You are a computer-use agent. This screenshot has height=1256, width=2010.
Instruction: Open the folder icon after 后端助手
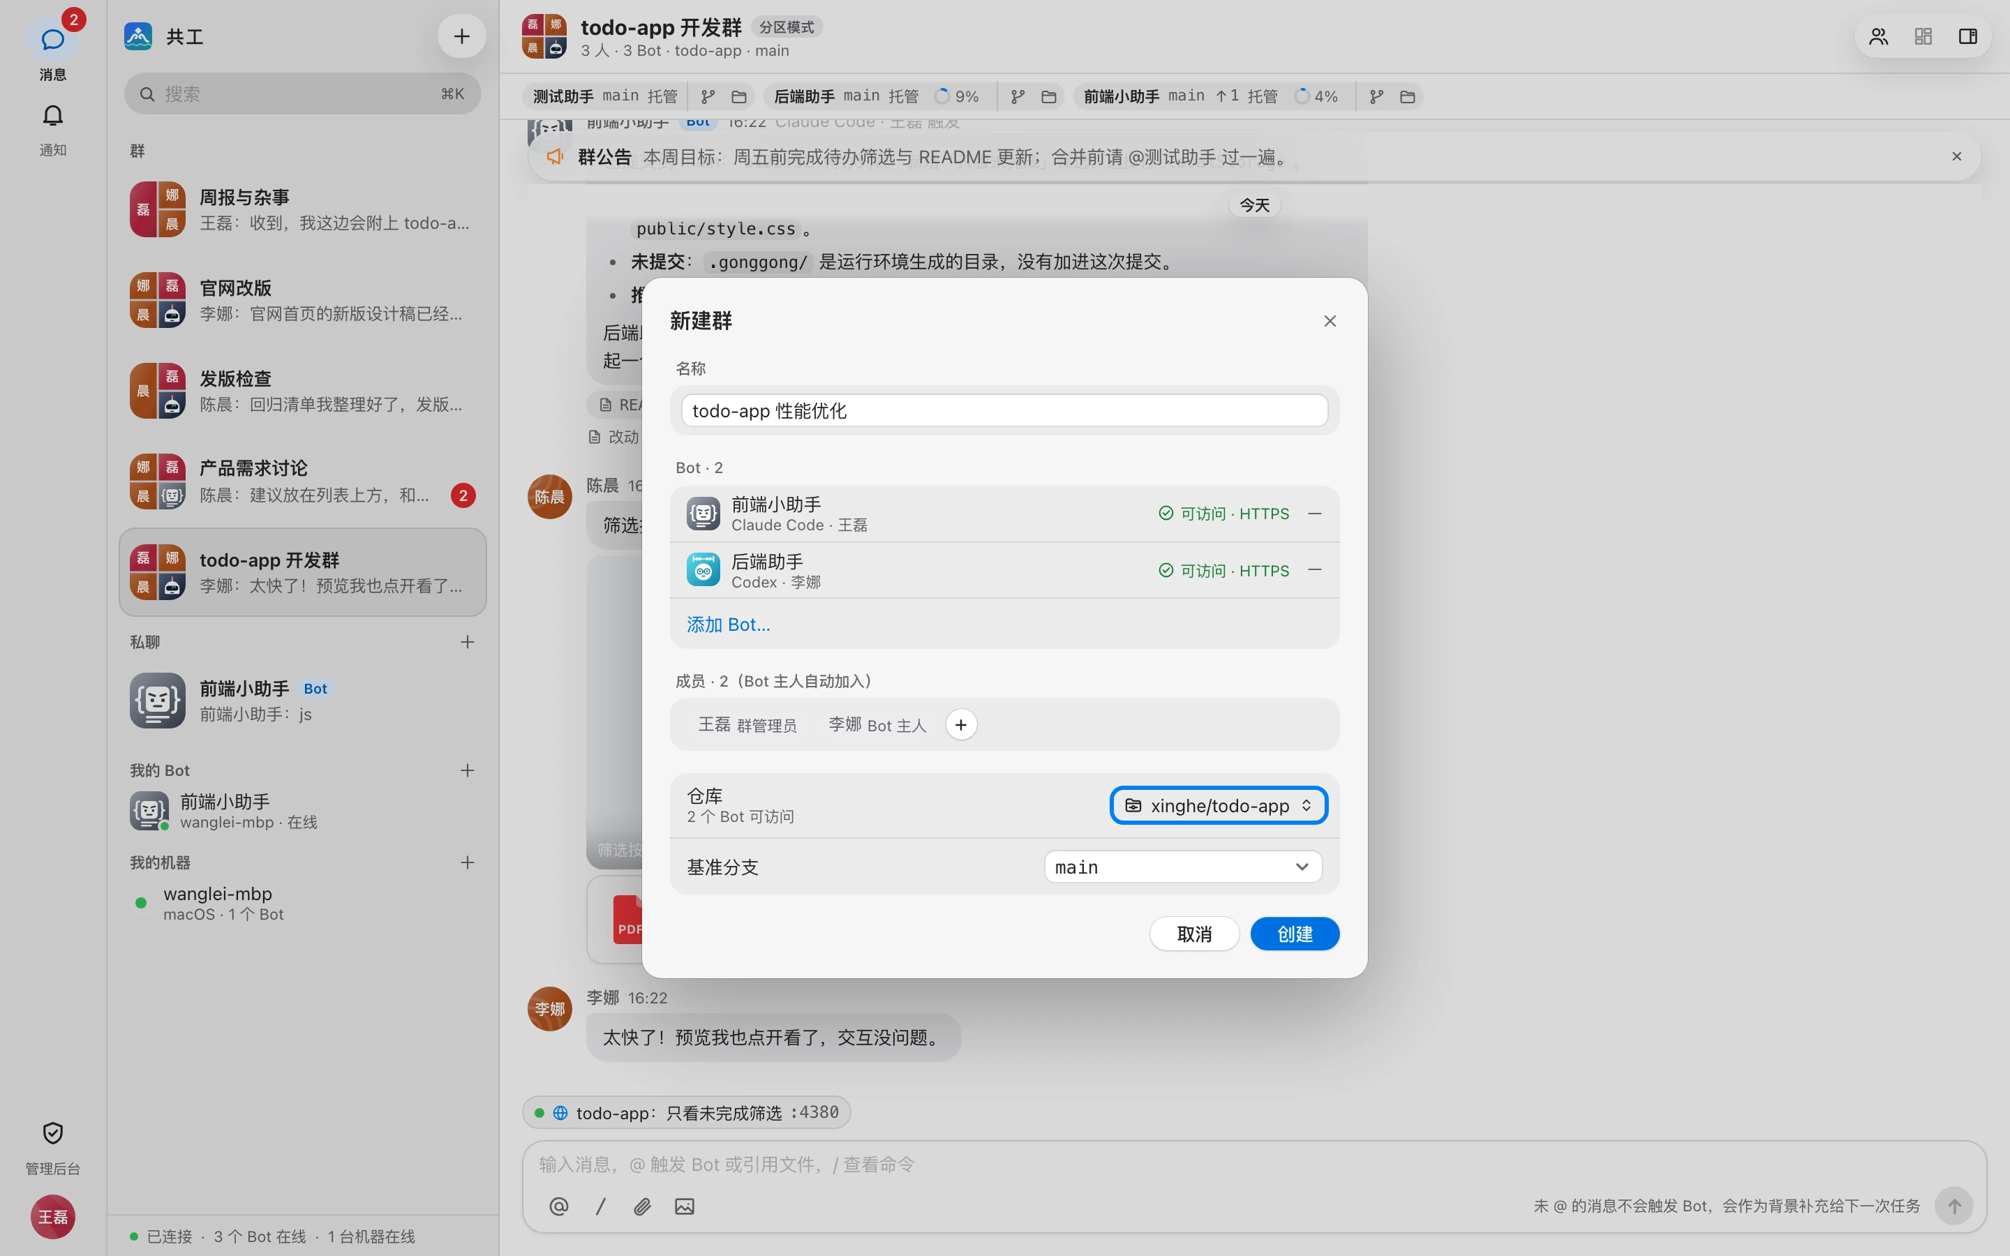(x=1048, y=96)
